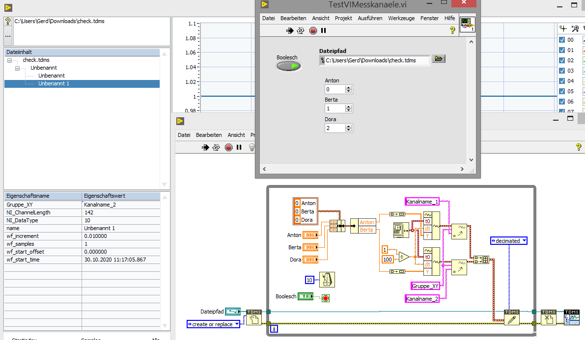Uncheck the plot 00 checkbox
585x340 pixels.
click(562, 40)
